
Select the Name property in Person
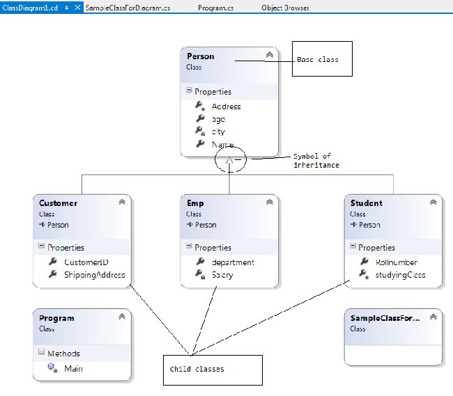(223, 144)
